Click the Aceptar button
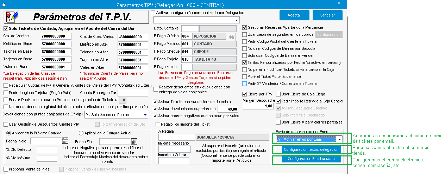Screen dimensions: 445x174 coord(294,15)
